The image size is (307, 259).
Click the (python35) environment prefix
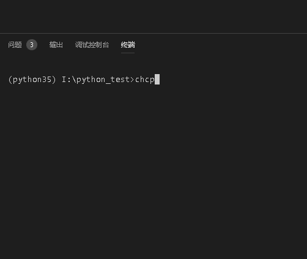32,80
